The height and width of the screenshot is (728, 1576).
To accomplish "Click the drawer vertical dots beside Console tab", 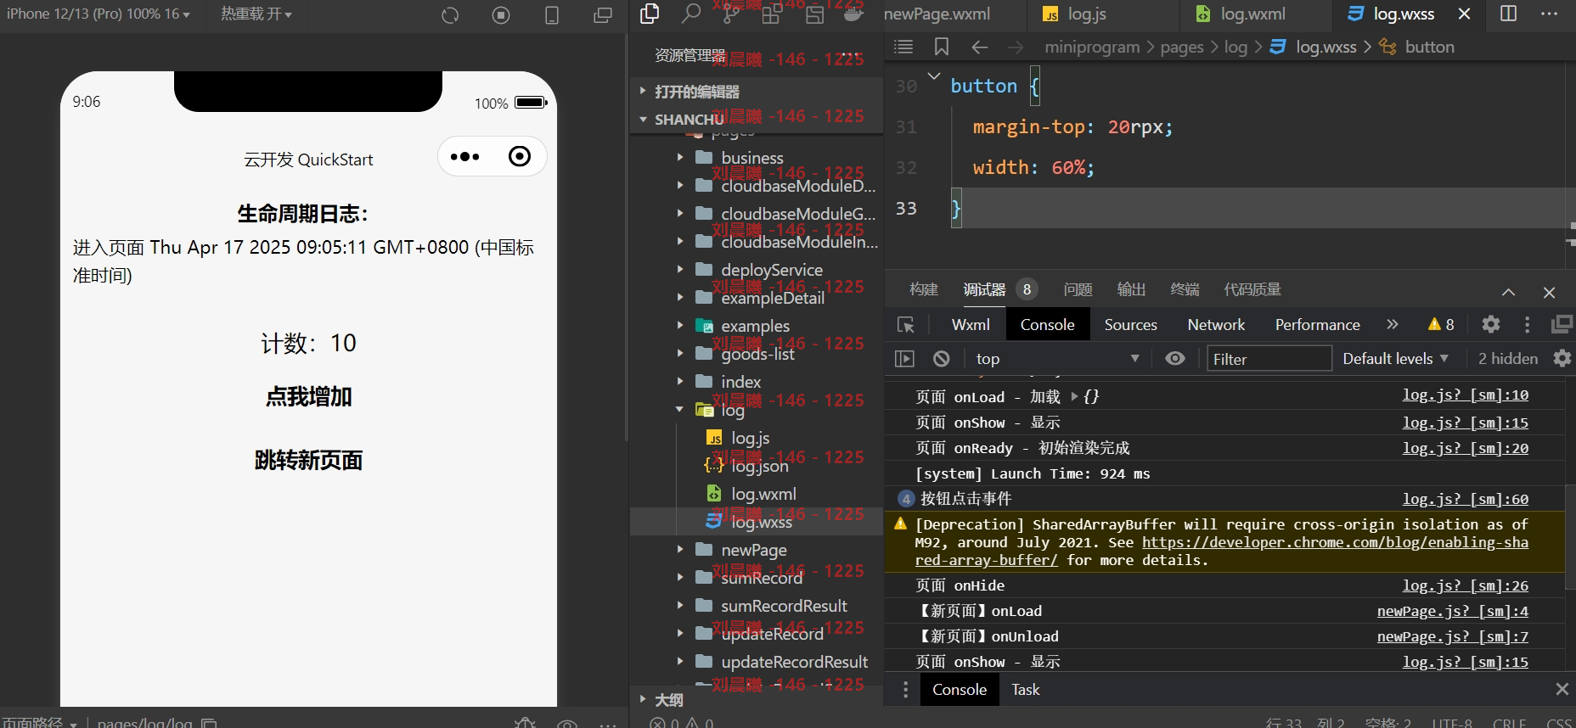I will coord(905,690).
